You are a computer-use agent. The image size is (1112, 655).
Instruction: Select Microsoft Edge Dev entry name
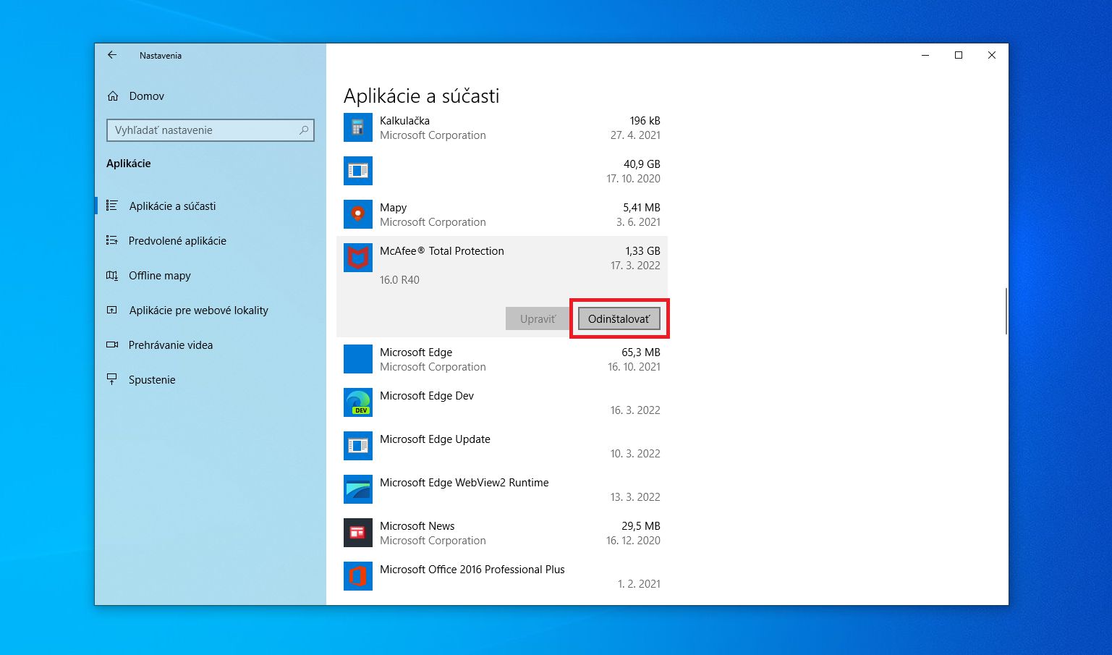[427, 396]
